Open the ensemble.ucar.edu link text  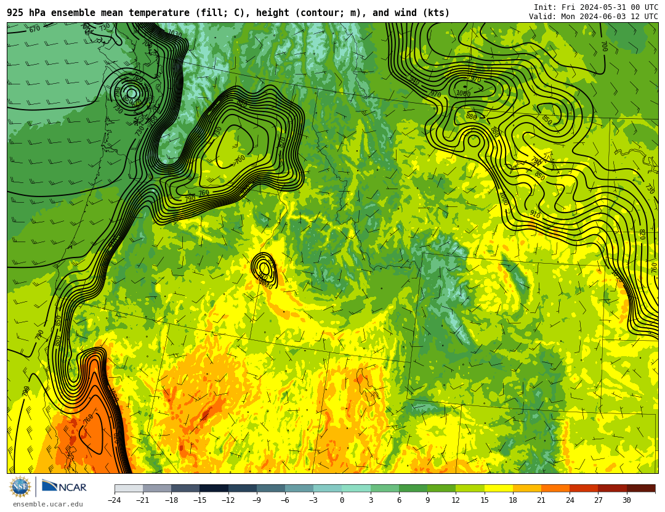point(48,504)
